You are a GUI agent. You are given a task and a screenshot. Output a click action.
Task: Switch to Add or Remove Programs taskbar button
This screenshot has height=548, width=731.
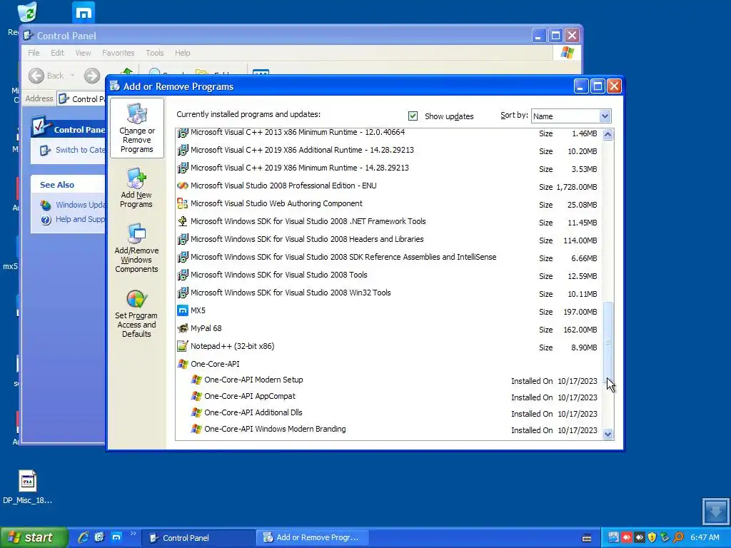312,538
